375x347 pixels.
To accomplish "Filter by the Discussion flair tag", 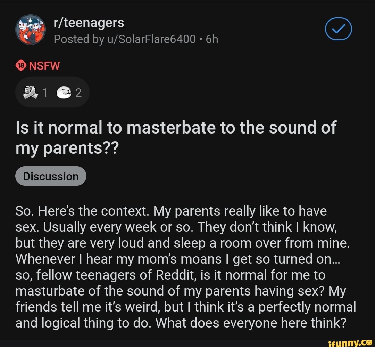I will (x=51, y=176).
